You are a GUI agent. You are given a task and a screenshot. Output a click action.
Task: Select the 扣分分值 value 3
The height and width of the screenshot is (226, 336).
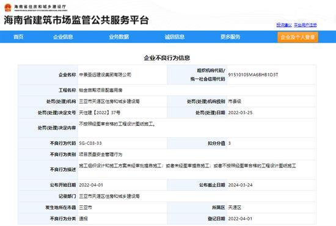point(230,144)
